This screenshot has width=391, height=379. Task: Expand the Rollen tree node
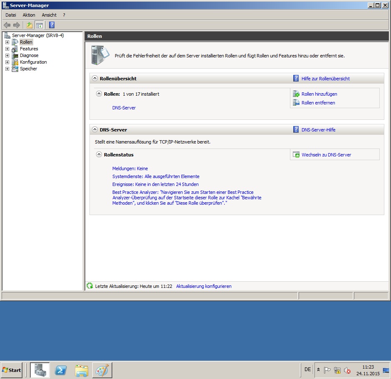(x=7, y=42)
